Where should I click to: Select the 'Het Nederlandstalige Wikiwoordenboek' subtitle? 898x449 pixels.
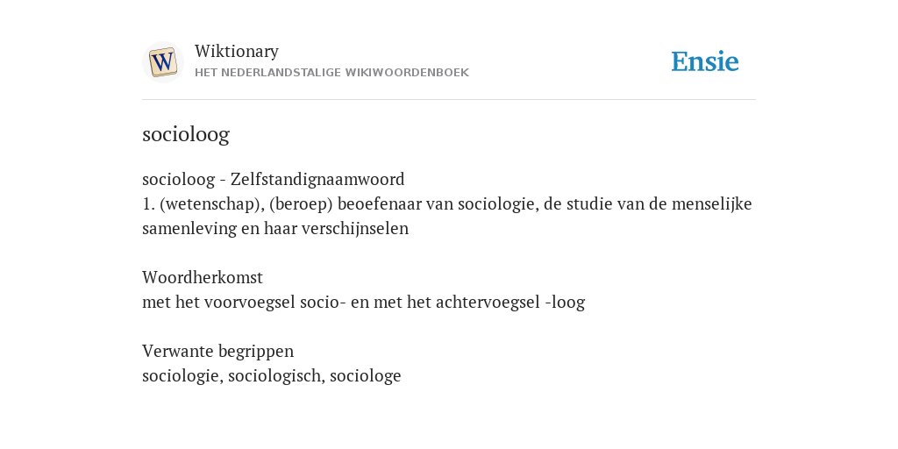(x=331, y=73)
